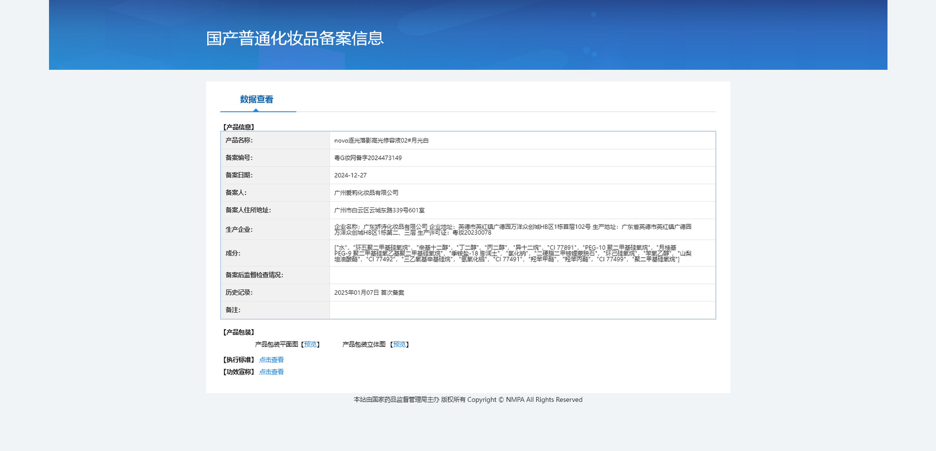The height and width of the screenshot is (451, 936).
Task: Click the 备案后监督检查情况 row label
Action: click(x=254, y=275)
